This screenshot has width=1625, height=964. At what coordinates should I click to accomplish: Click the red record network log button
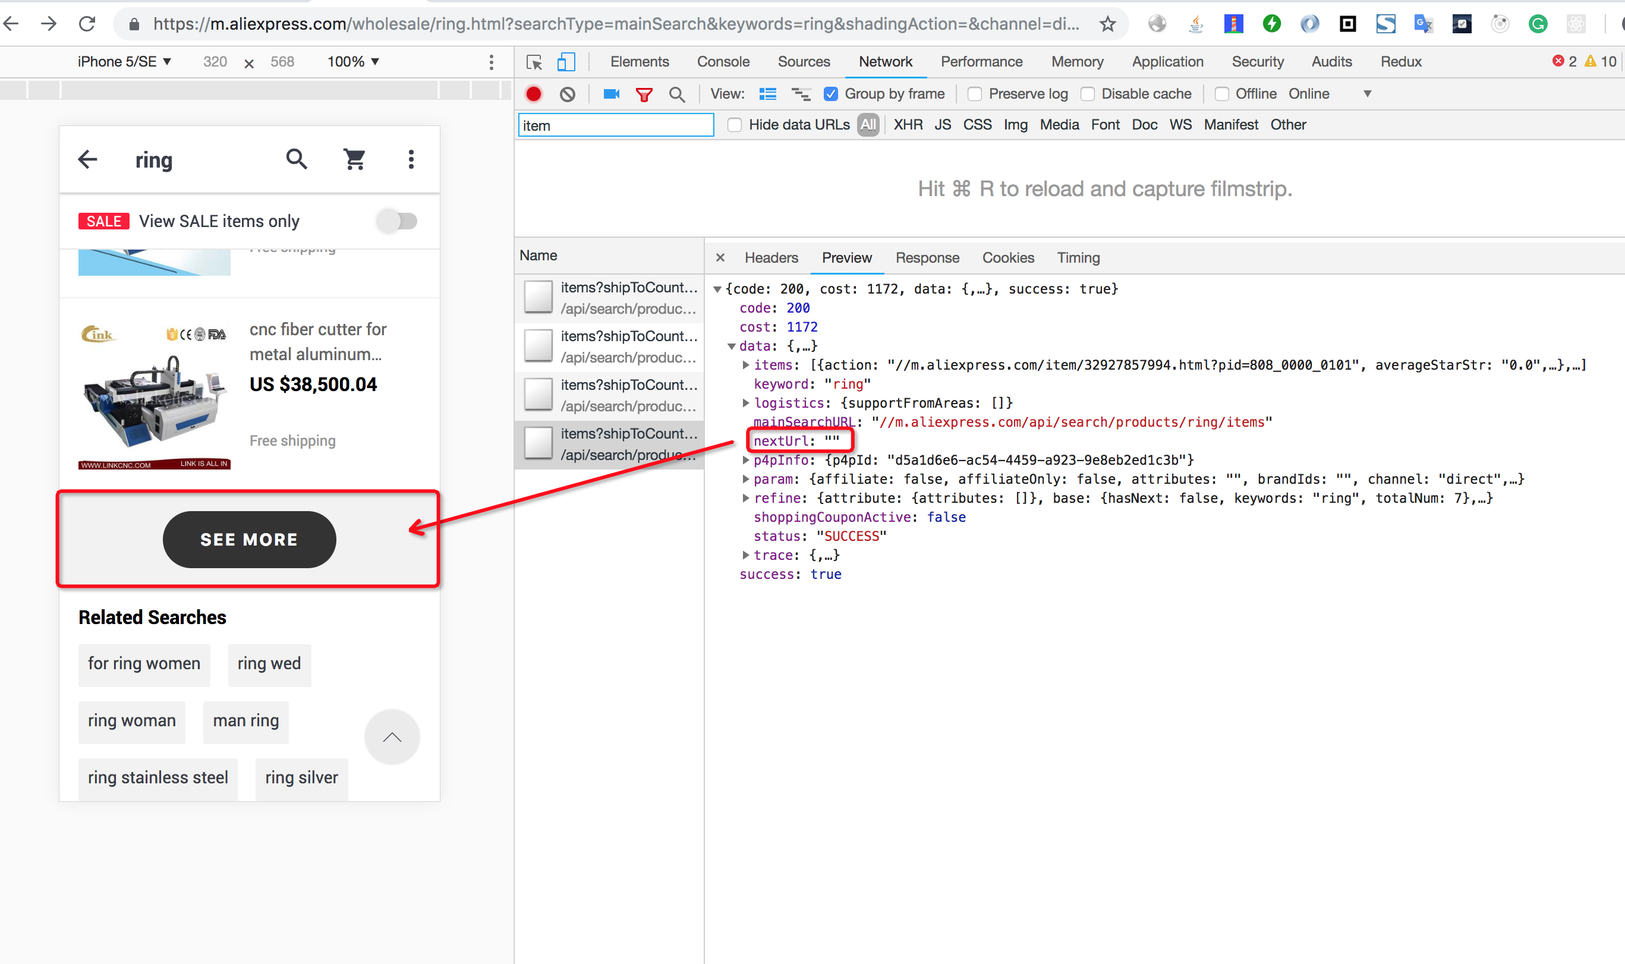pos(533,94)
